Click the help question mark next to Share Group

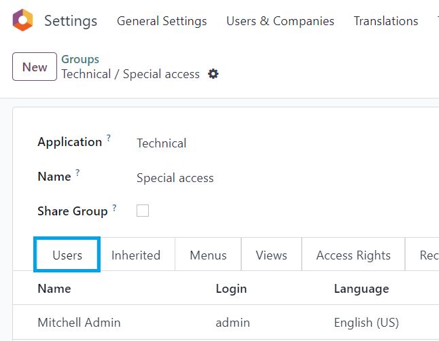pyautogui.click(x=114, y=208)
